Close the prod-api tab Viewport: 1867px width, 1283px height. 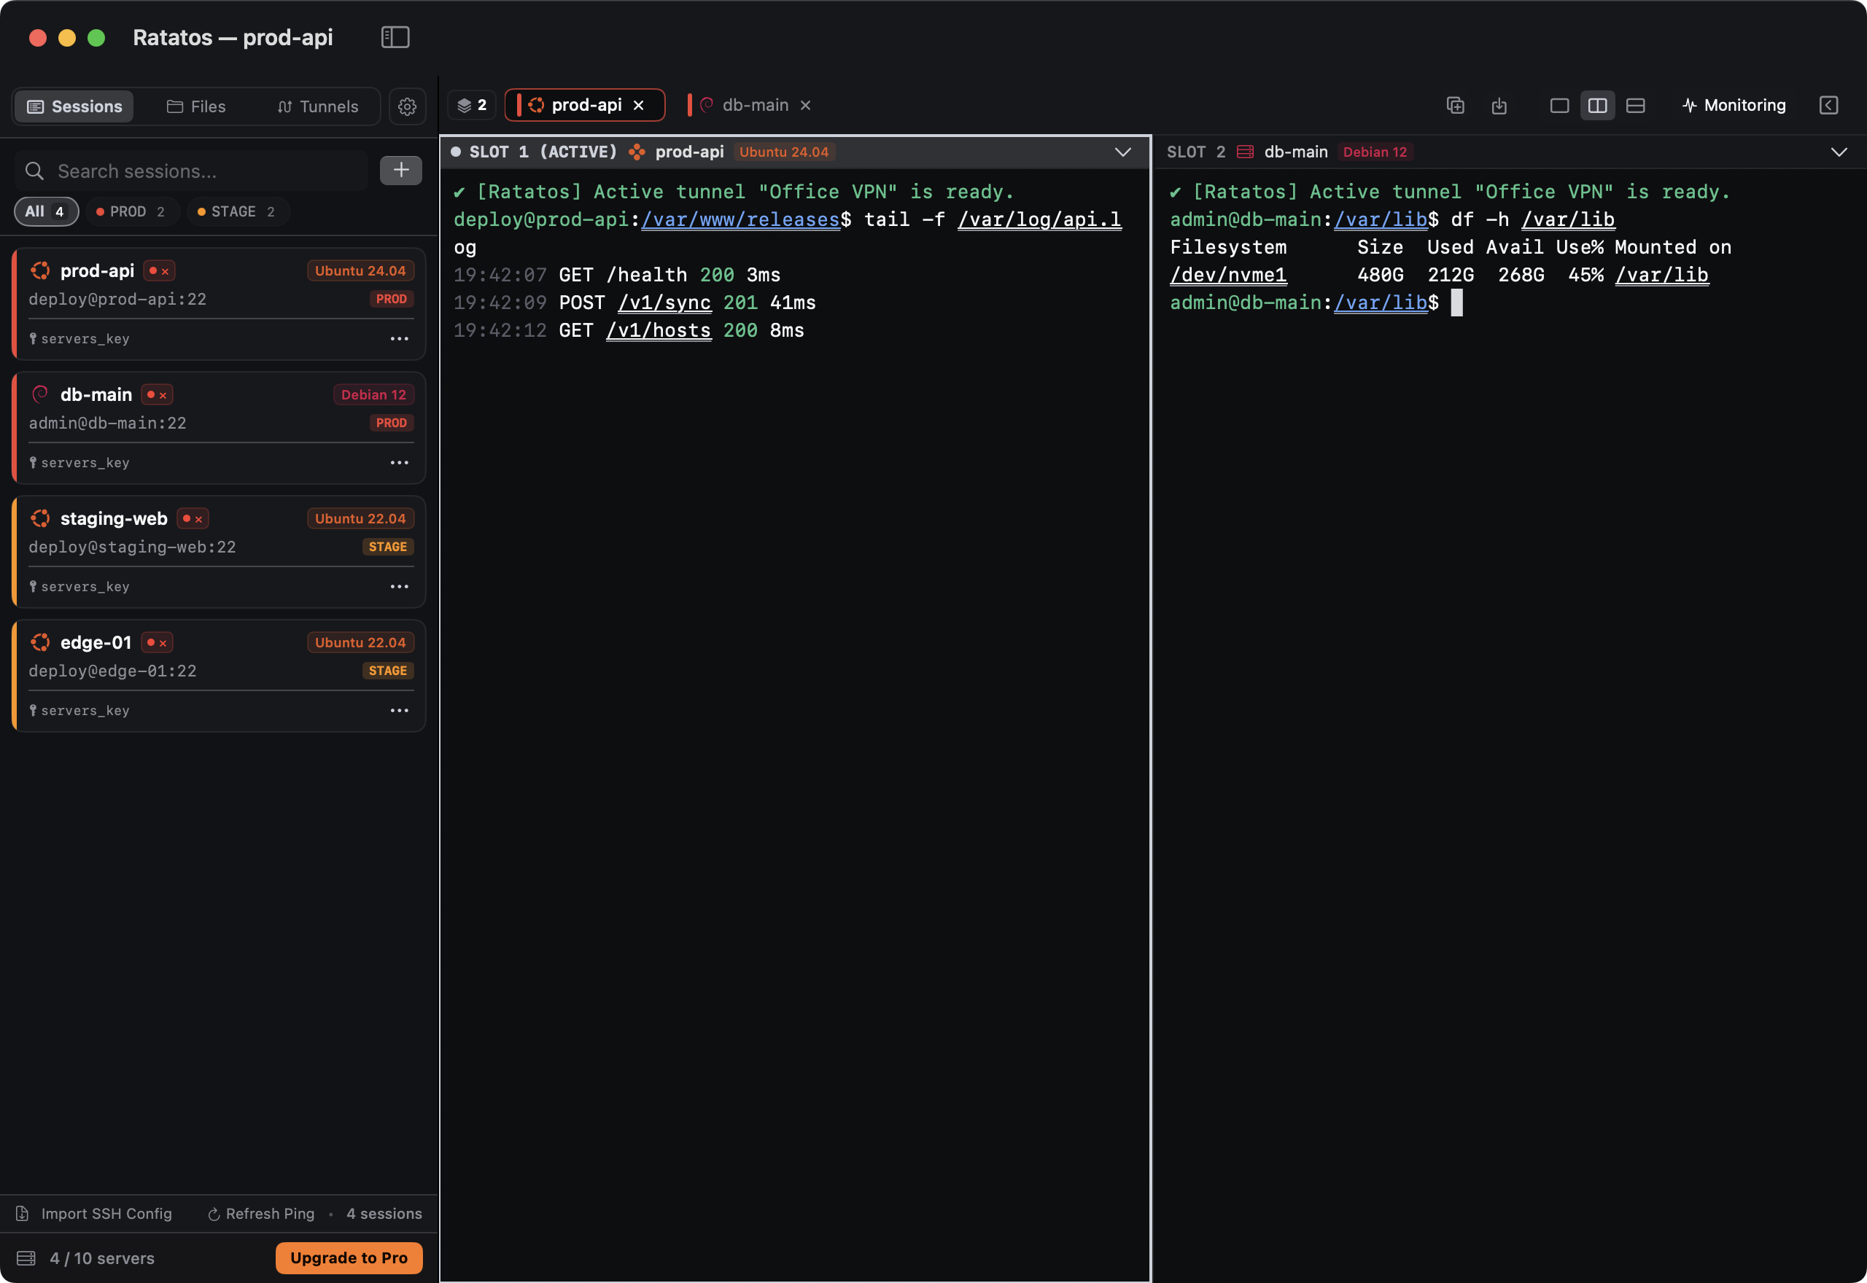pos(638,105)
